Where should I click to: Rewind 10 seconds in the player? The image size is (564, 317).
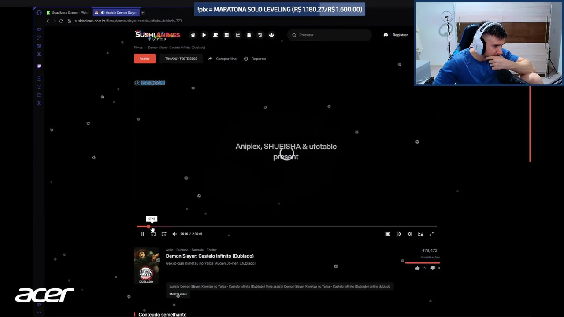tap(153, 234)
